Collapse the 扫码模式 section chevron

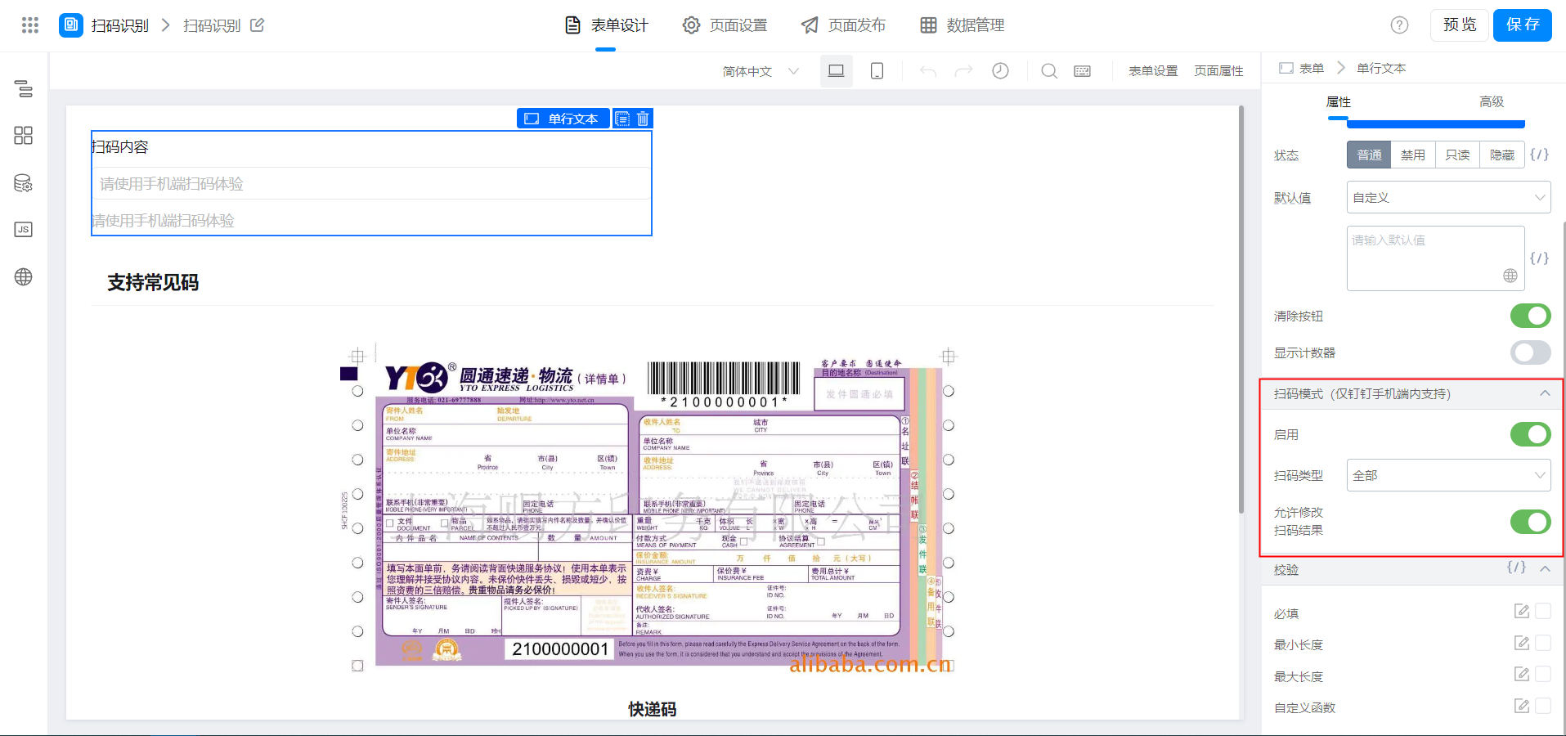tap(1545, 393)
